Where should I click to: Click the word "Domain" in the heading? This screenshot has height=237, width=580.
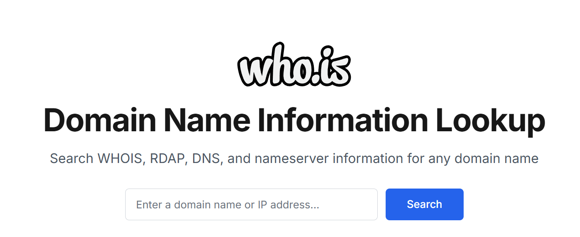(100, 120)
